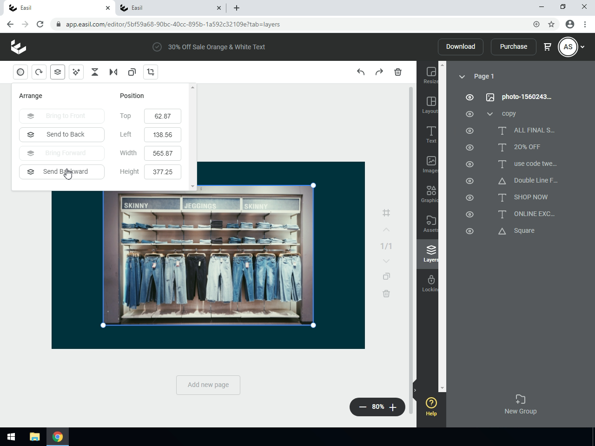Click the Download button
Viewport: 595px width, 446px height.
[x=460, y=46]
